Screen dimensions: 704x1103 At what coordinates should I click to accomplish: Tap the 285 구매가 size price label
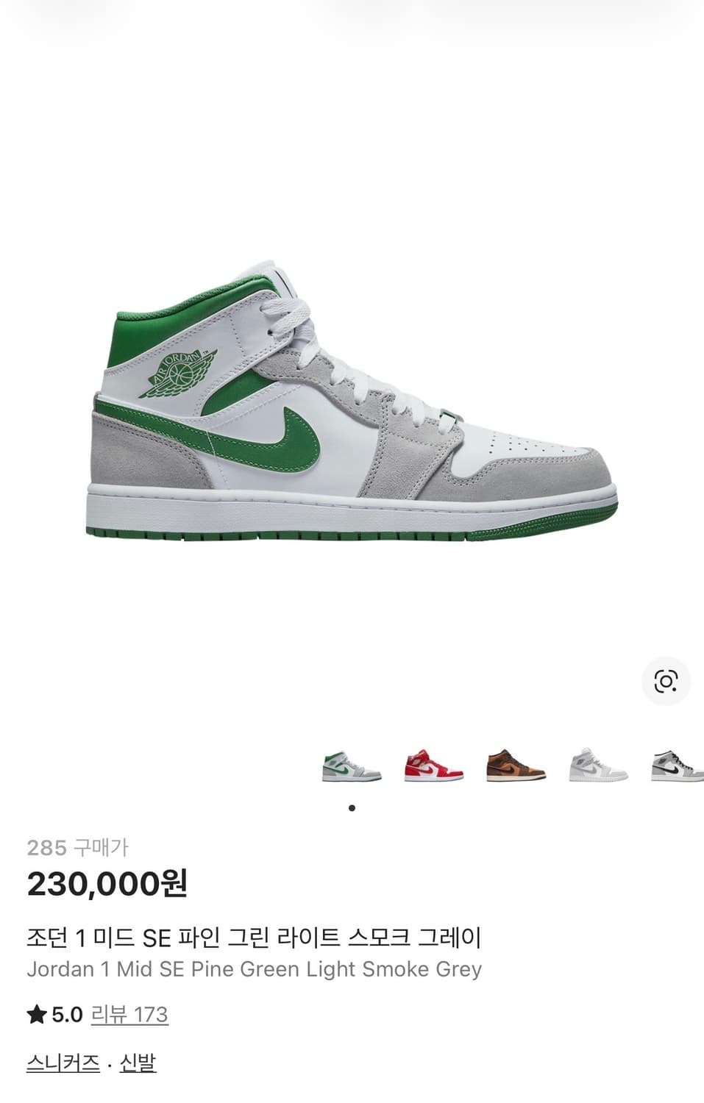tap(77, 848)
